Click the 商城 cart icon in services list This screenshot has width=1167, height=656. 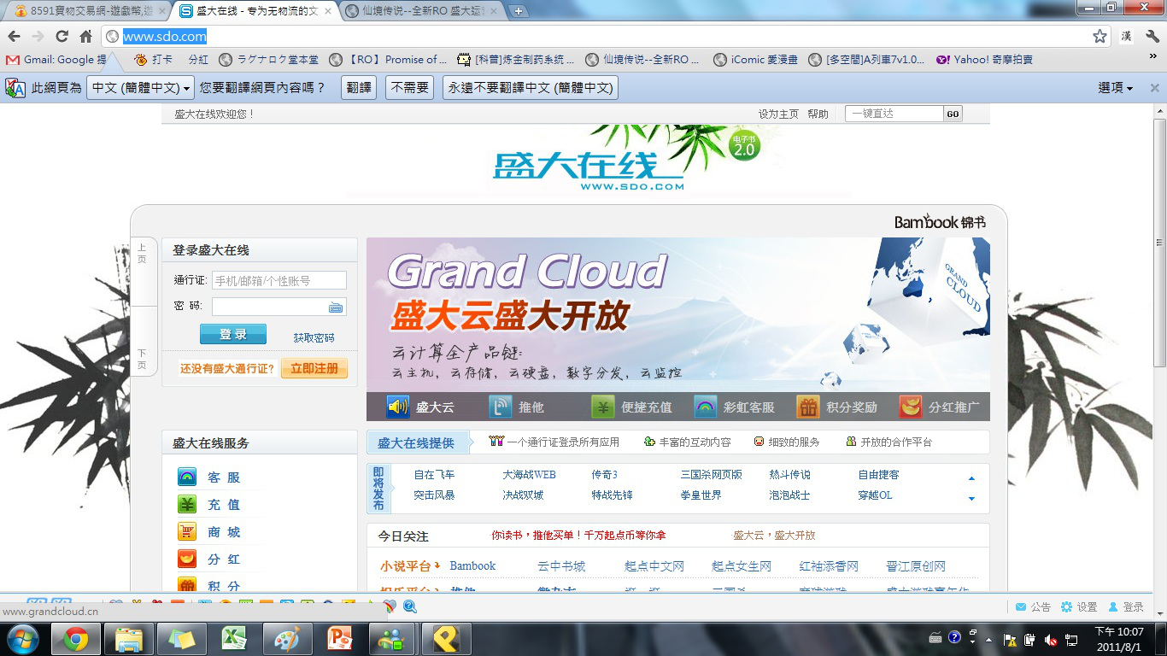click(187, 531)
